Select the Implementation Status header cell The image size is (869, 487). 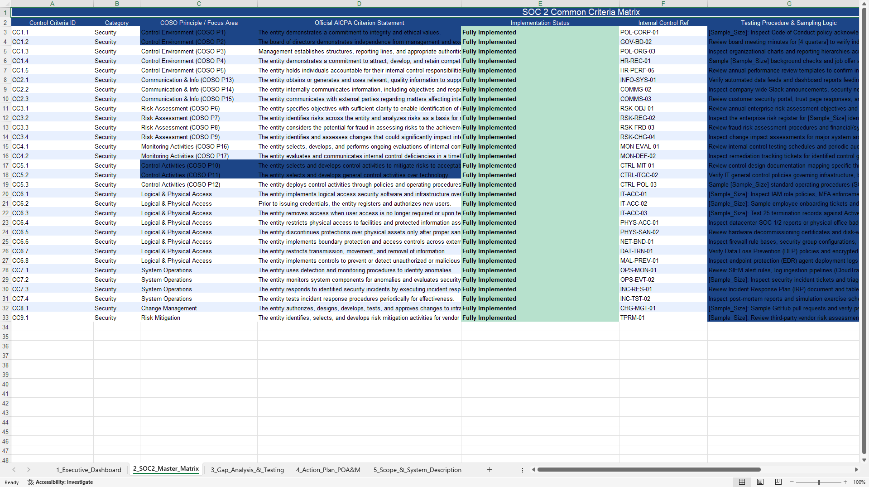tap(540, 23)
